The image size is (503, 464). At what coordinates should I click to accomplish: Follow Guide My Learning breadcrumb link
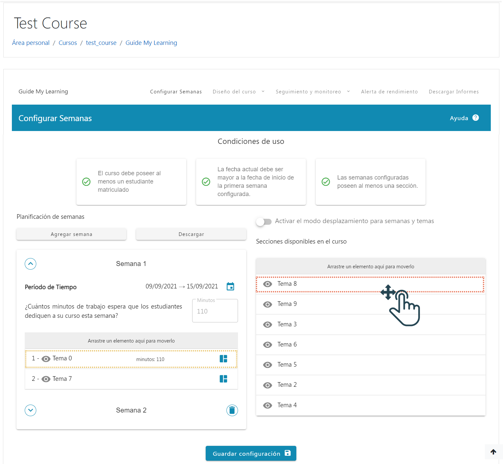pyautogui.click(x=151, y=43)
